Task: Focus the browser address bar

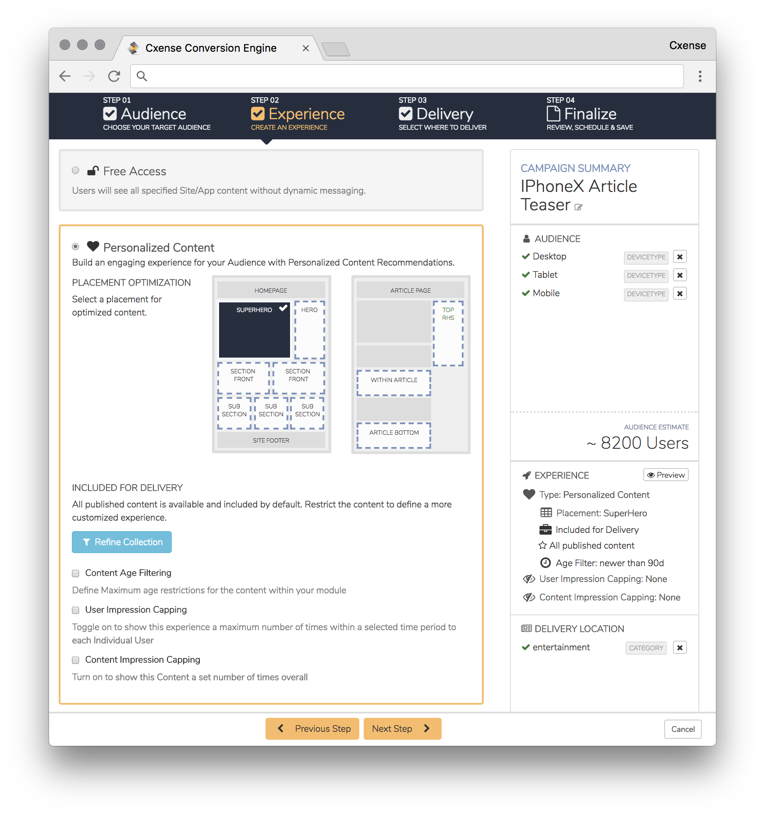Action: [x=407, y=76]
